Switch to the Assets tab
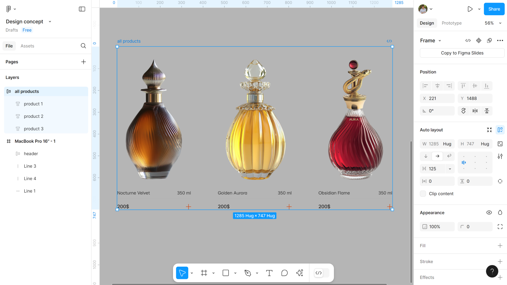 pos(27,46)
